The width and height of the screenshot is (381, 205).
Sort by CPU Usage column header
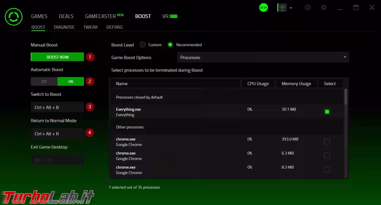click(258, 84)
